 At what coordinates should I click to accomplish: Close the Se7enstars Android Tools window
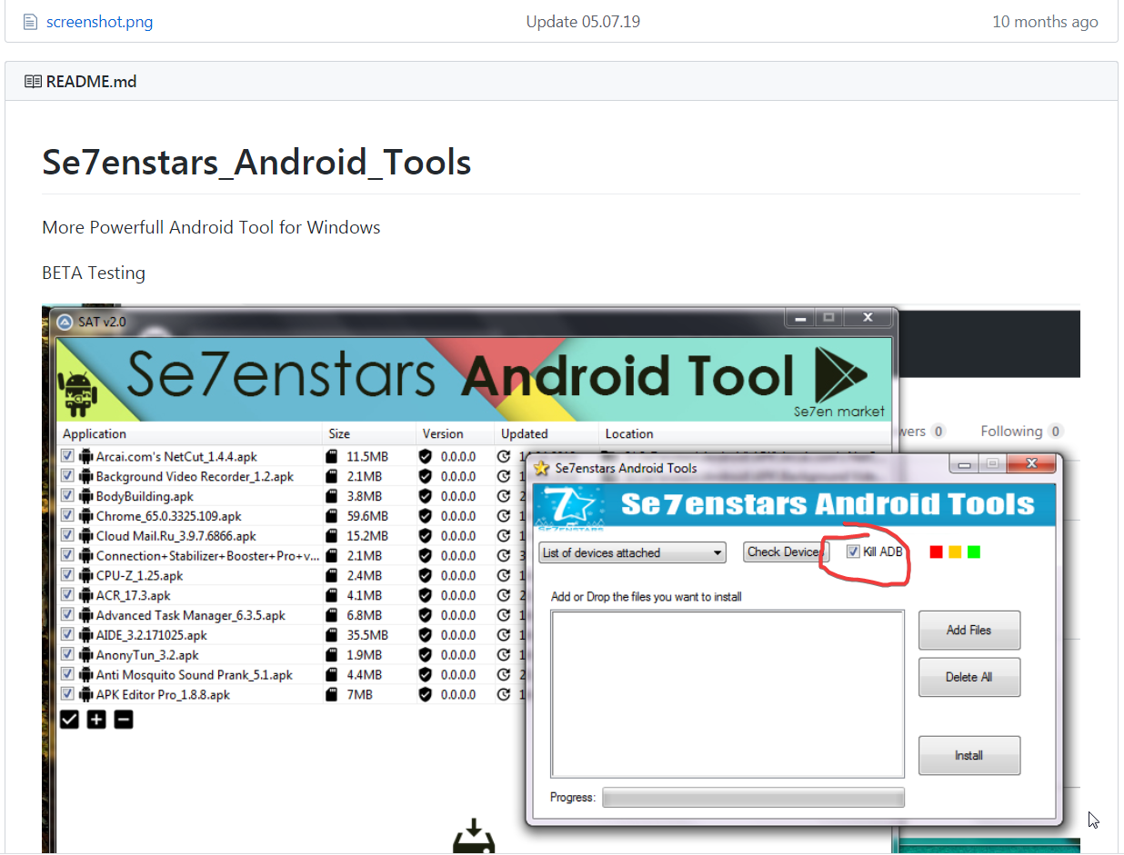[1030, 464]
